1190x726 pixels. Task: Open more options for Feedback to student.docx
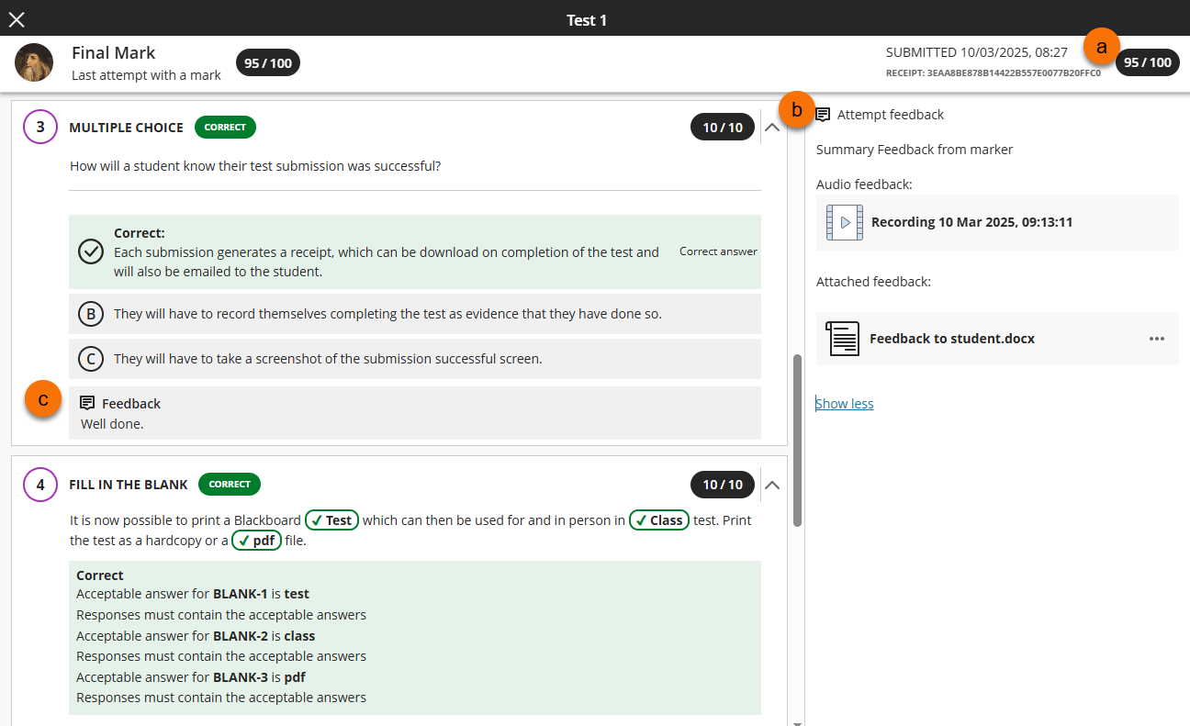pyautogui.click(x=1156, y=339)
